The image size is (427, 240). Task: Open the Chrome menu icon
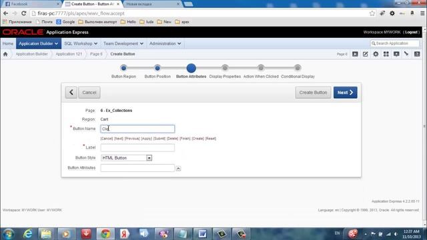(x=422, y=13)
